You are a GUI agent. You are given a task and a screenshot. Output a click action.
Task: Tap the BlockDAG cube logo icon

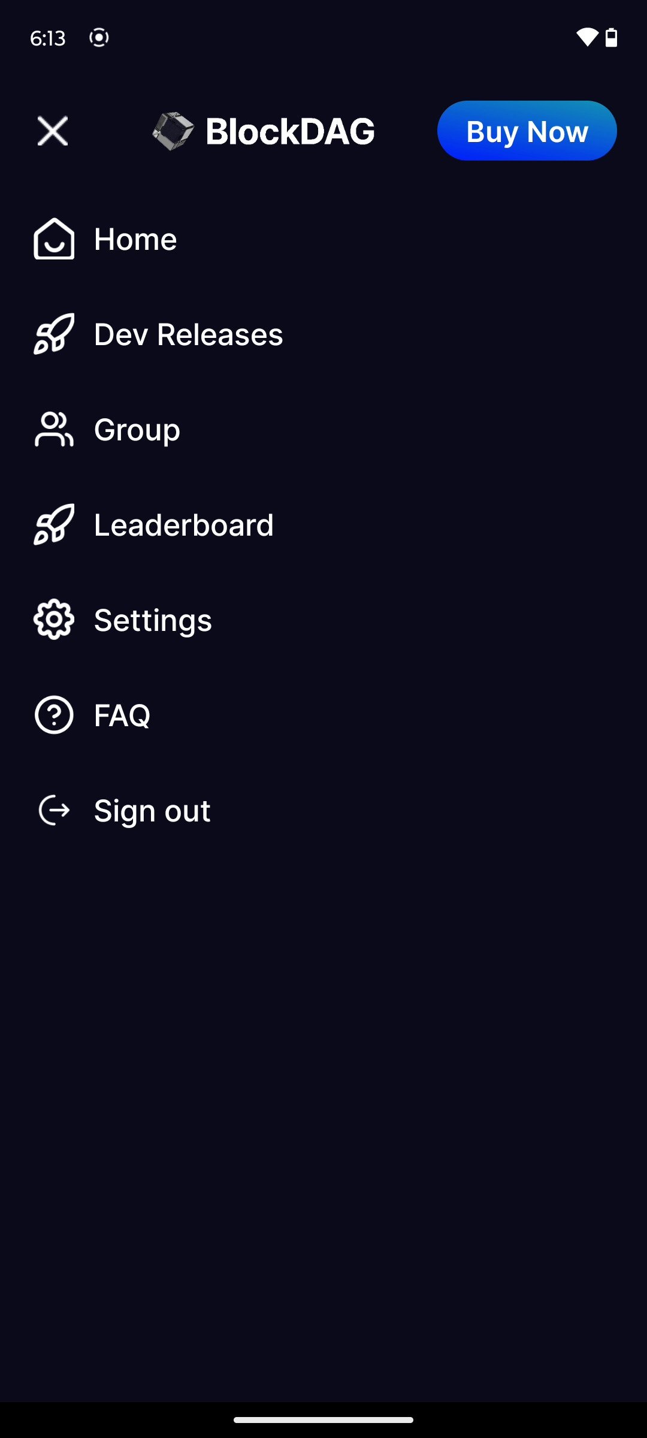click(x=173, y=131)
